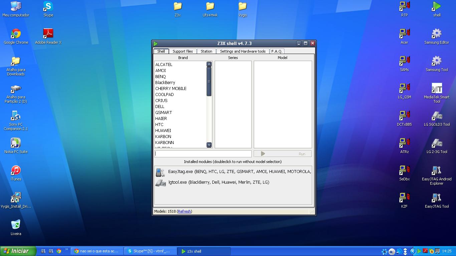Launch the Acer desktop shortcut

(404, 36)
